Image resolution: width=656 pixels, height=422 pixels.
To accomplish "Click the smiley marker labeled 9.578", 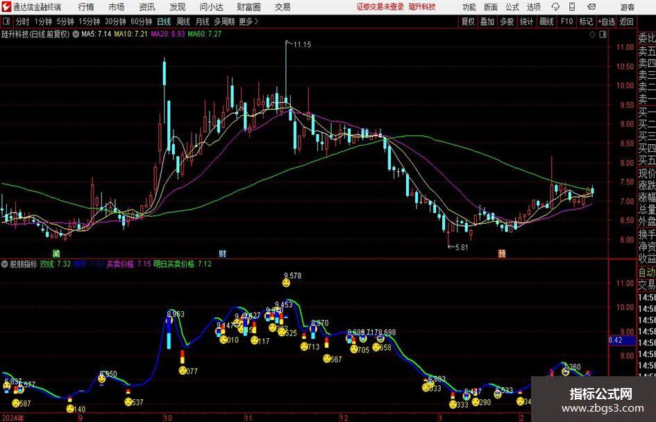I will [x=286, y=283].
